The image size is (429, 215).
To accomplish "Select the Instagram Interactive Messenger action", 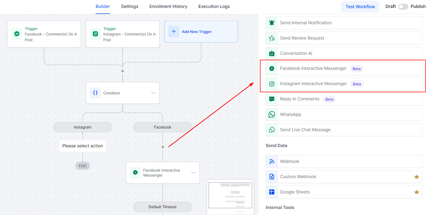I will pyautogui.click(x=313, y=84).
